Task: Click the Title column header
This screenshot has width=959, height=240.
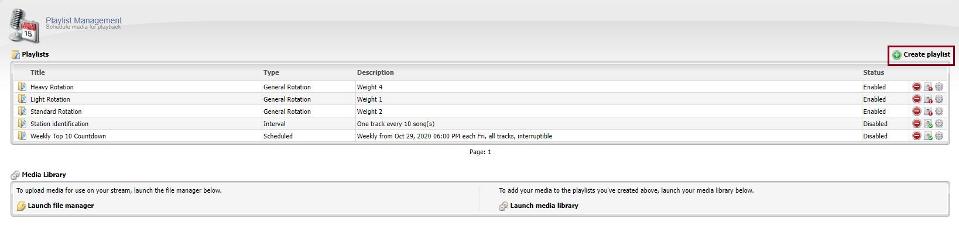Action: 37,72
